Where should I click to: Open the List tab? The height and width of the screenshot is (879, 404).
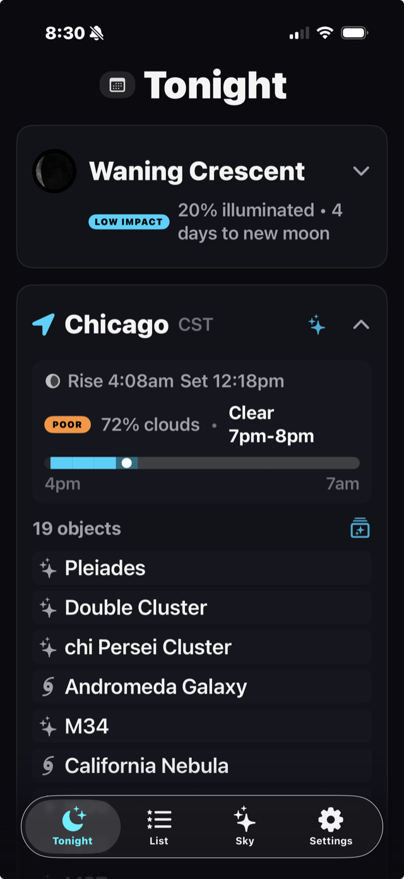[158, 826]
